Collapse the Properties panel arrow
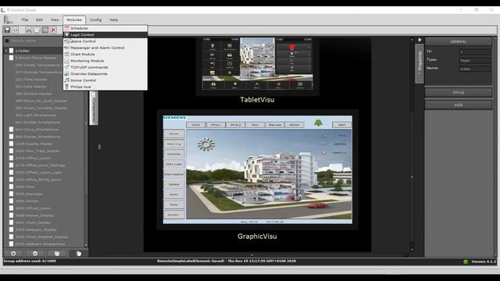 coord(420,40)
